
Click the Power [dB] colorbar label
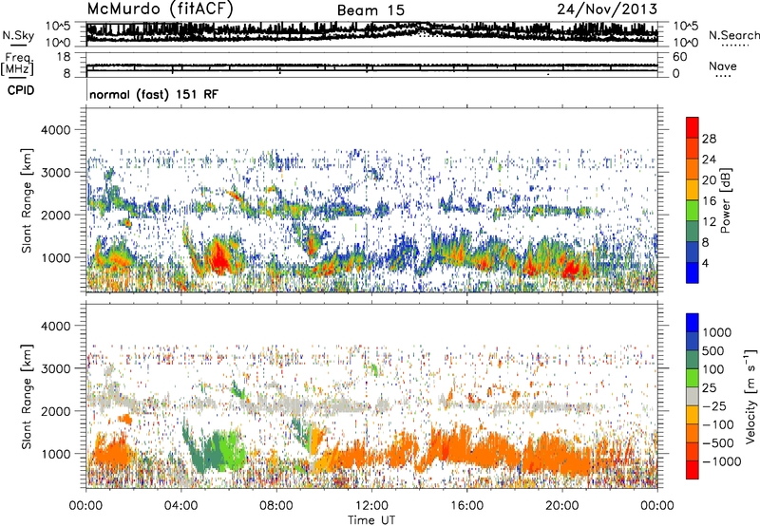point(726,200)
